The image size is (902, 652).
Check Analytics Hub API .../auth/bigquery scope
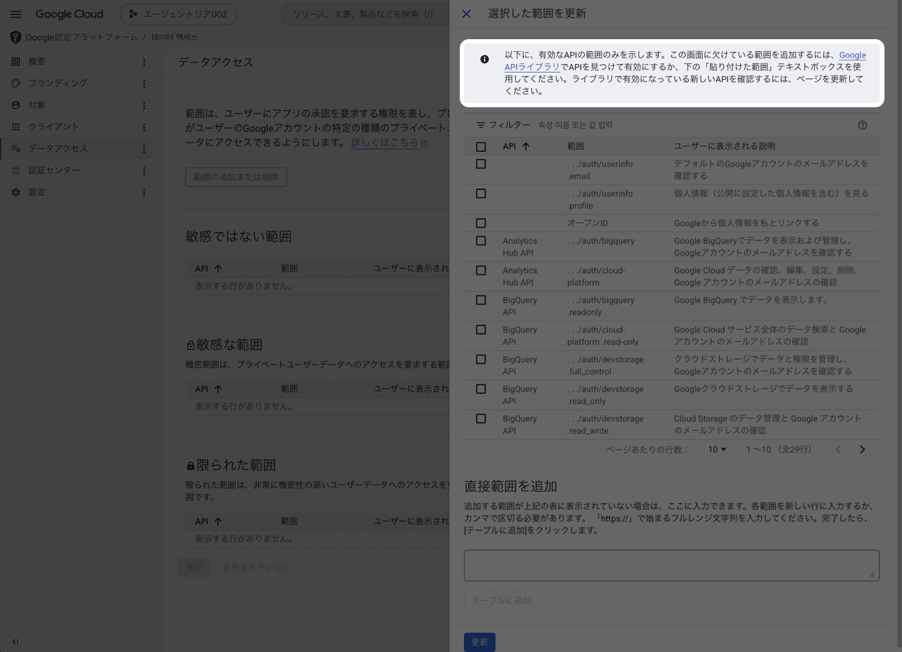481,240
